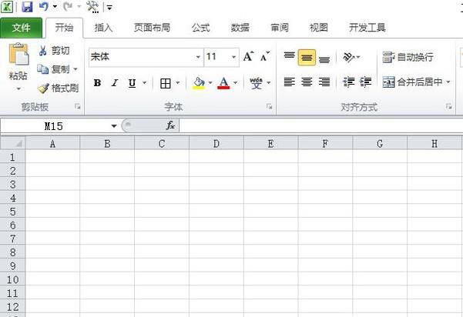
Task: Toggle Center text alignment
Action: point(307,82)
